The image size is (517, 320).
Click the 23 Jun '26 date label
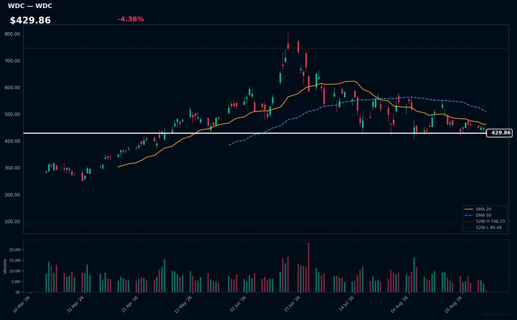click(291, 304)
